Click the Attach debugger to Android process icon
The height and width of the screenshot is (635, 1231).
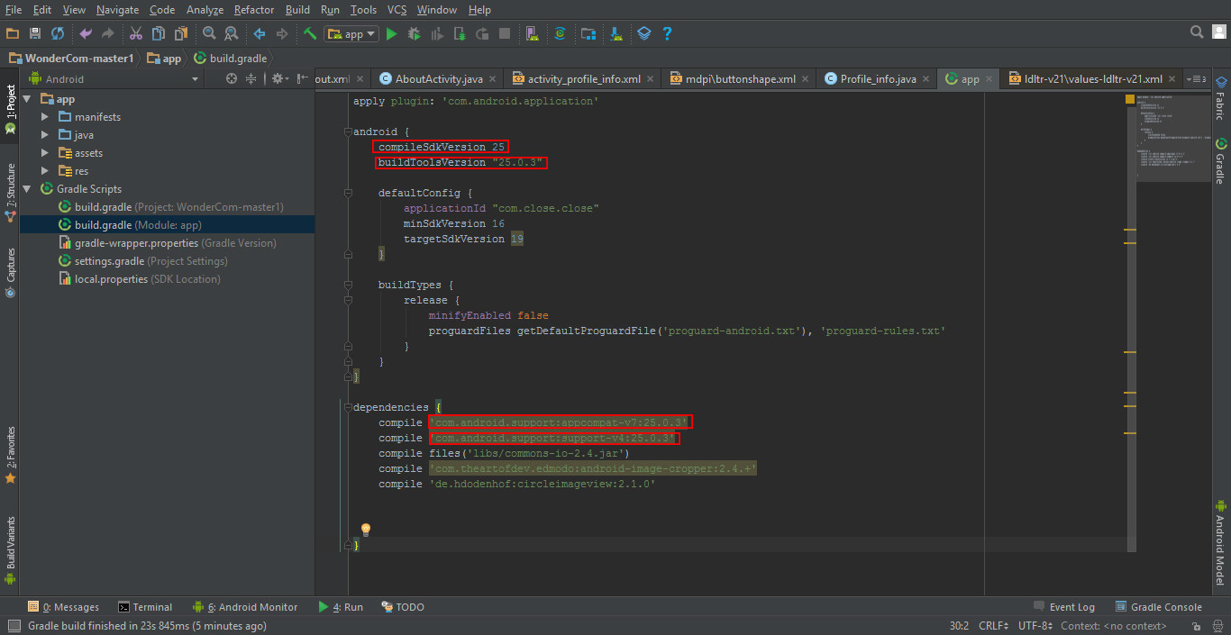460,33
